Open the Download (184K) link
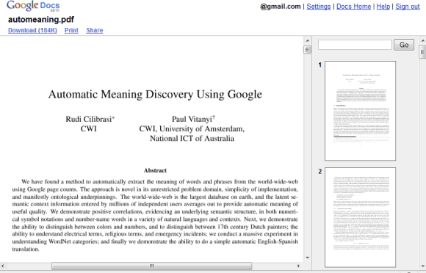 point(32,30)
